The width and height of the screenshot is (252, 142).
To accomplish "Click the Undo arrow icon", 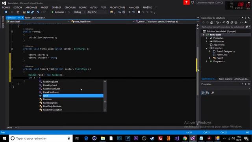I will tap(38, 12).
